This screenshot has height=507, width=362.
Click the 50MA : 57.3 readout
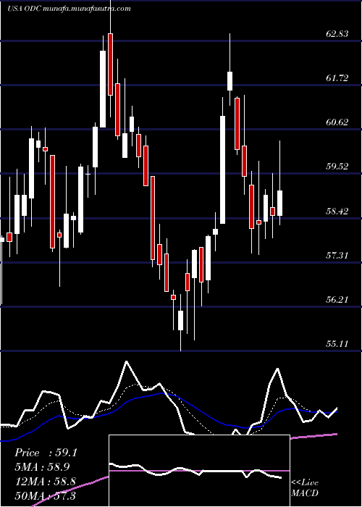click(45, 496)
